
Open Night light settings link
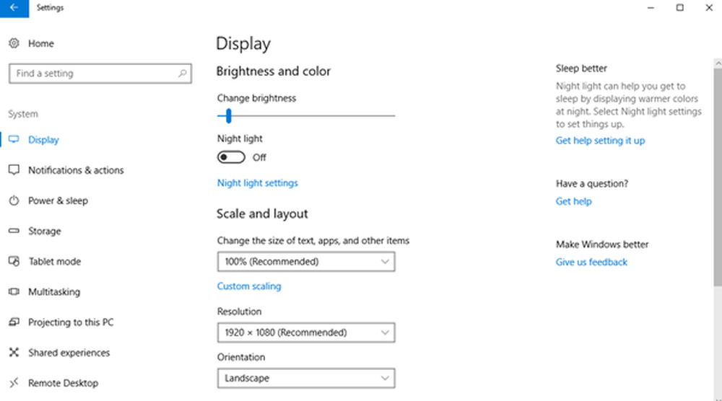(x=258, y=183)
